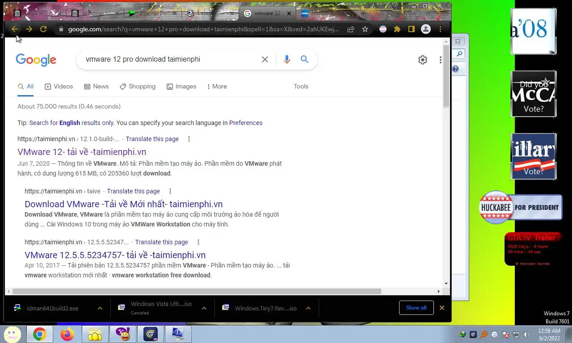This screenshot has height=343, width=572.
Task: Click the Hillary Vote gadget
Action: point(534,156)
